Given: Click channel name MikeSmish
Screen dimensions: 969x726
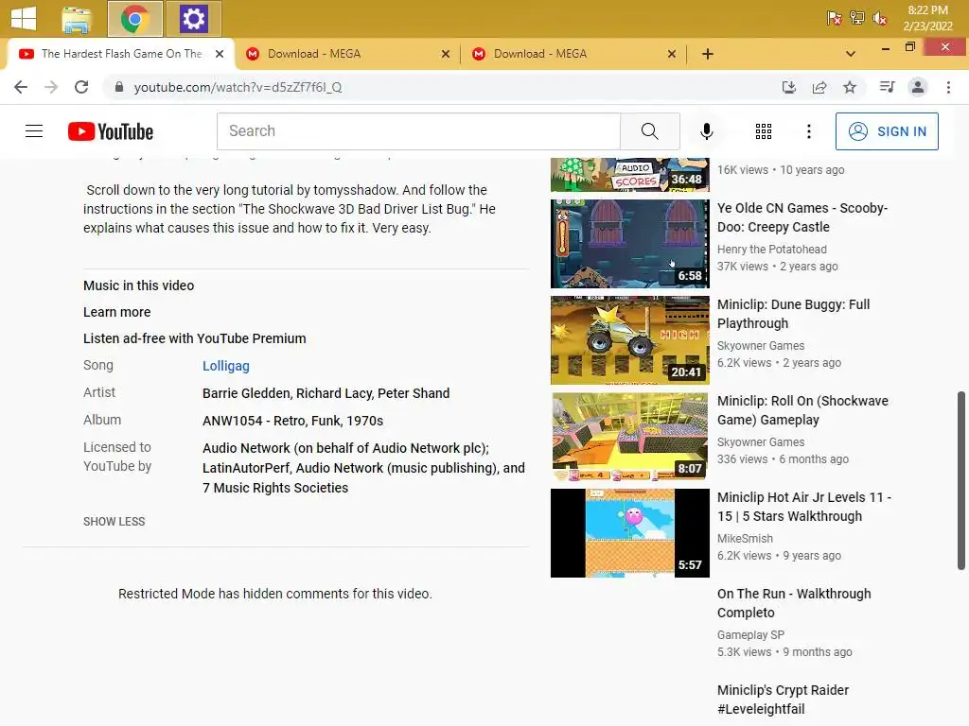Looking at the screenshot, I should click(x=745, y=538).
